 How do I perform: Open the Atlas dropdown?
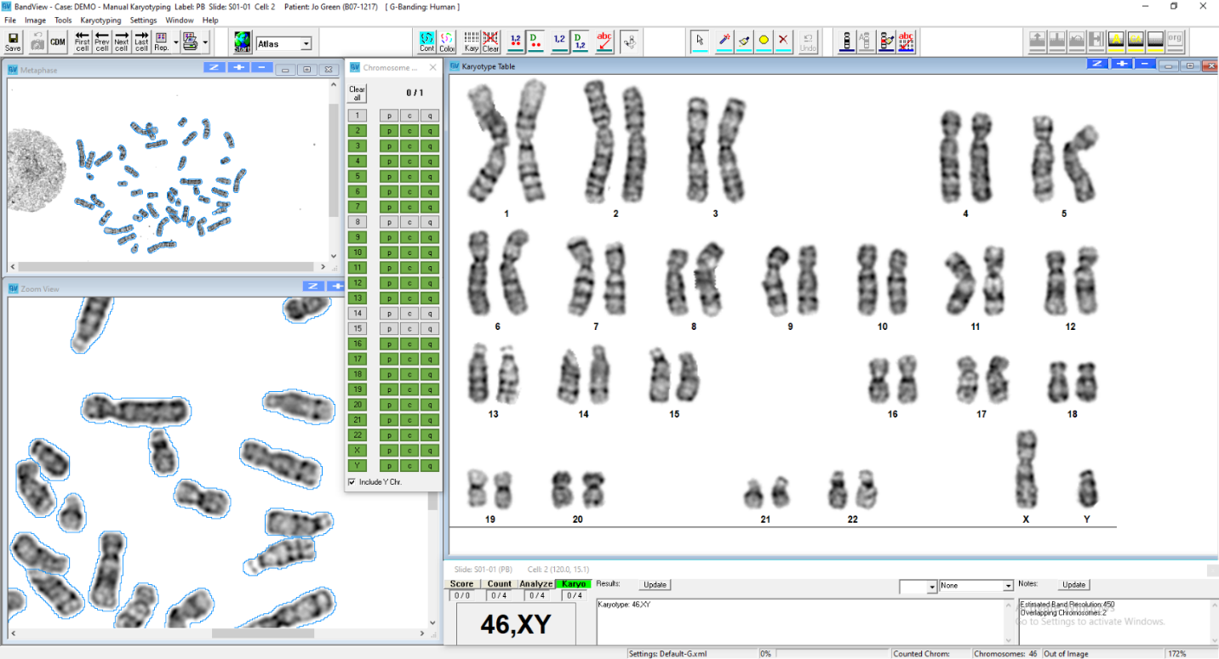(x=306, y=43)
